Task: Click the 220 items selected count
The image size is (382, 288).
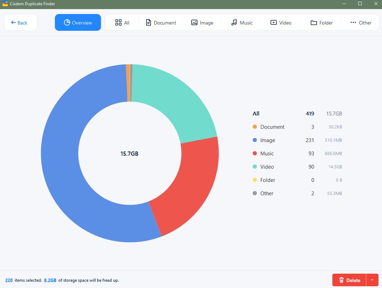Action: 9,280
